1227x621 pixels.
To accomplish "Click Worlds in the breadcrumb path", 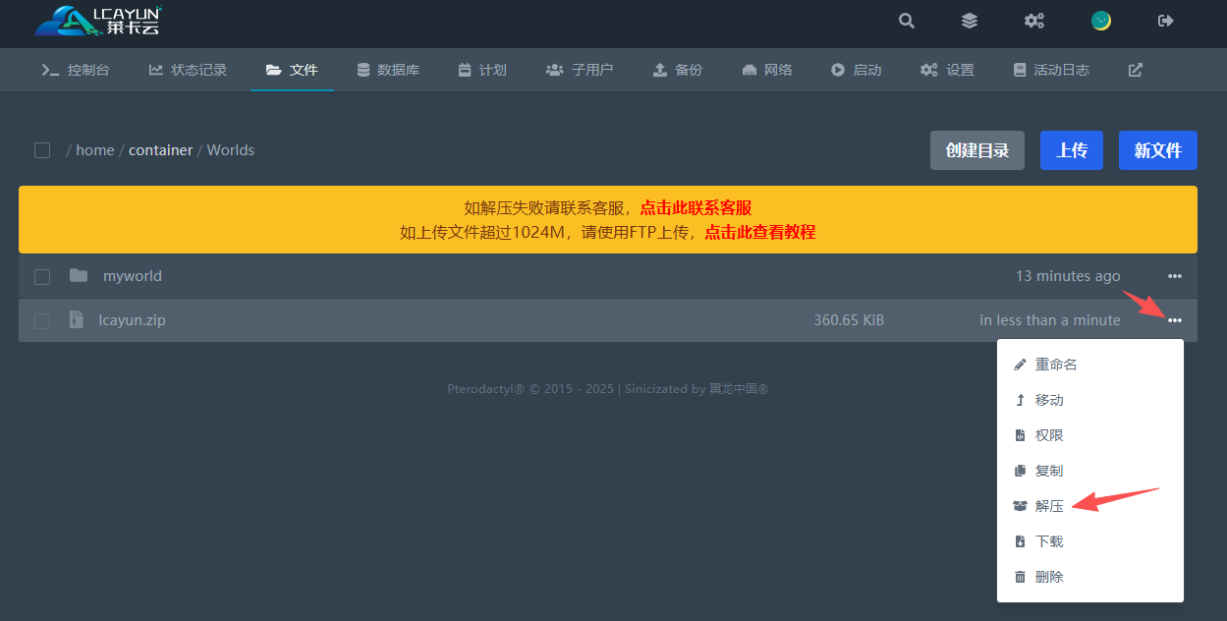I will coord(231,150).
